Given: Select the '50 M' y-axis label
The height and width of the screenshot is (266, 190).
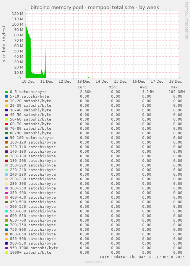Looking at the screenshot, I should pos(18,51).
